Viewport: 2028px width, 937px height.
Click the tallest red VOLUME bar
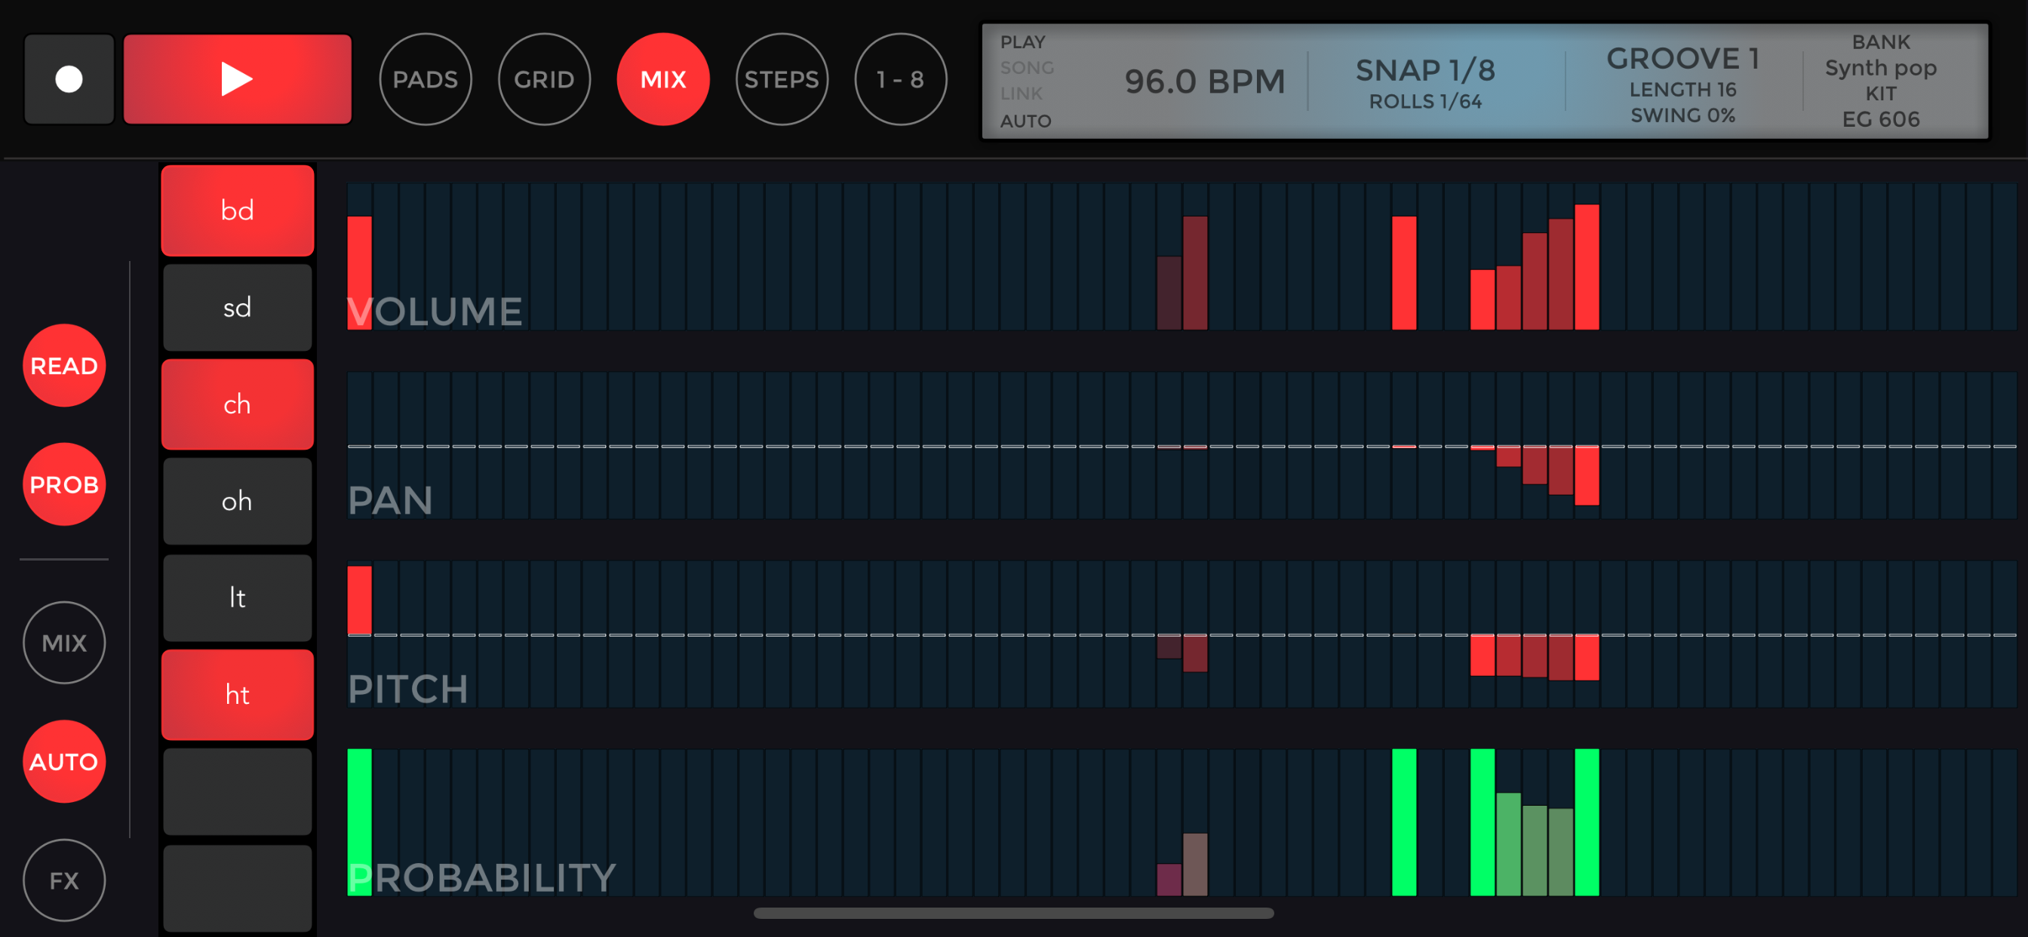click(1587, 268)
